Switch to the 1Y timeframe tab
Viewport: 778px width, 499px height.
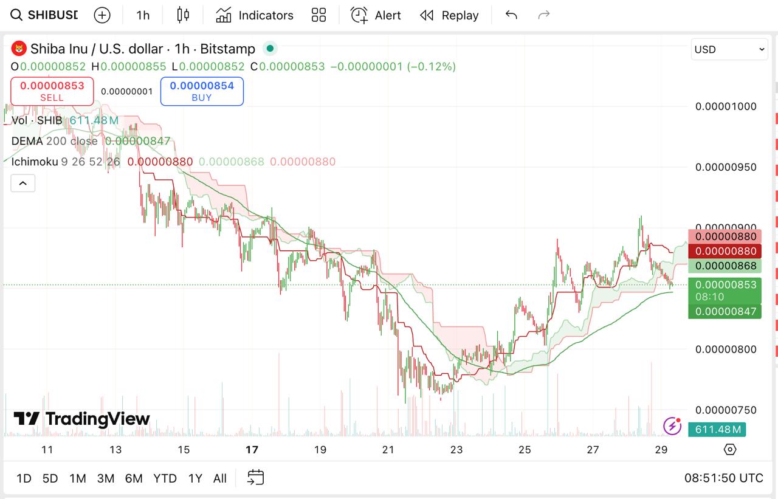194,478
